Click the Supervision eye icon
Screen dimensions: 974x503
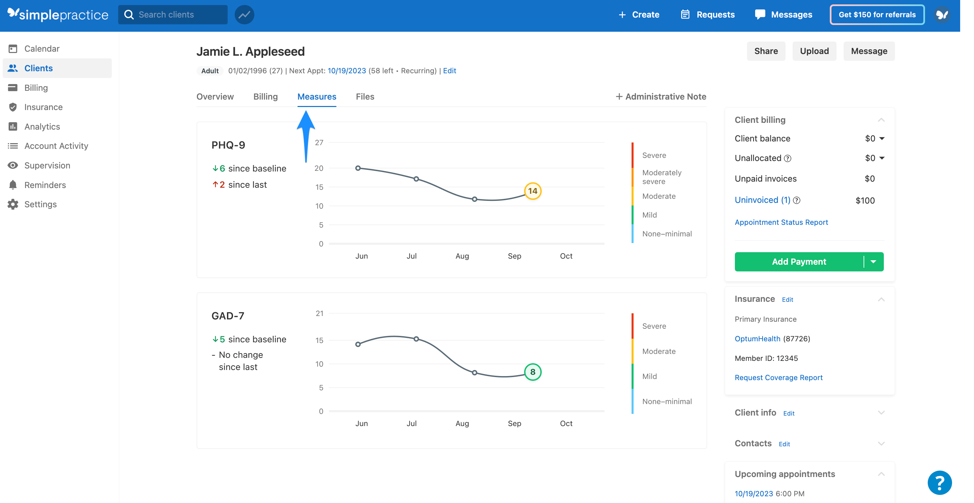pyautogui.click(x=13, y=165)
